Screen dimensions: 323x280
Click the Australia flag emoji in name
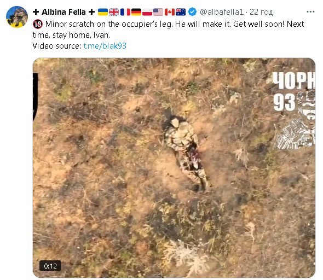click(x=181, y=12)
